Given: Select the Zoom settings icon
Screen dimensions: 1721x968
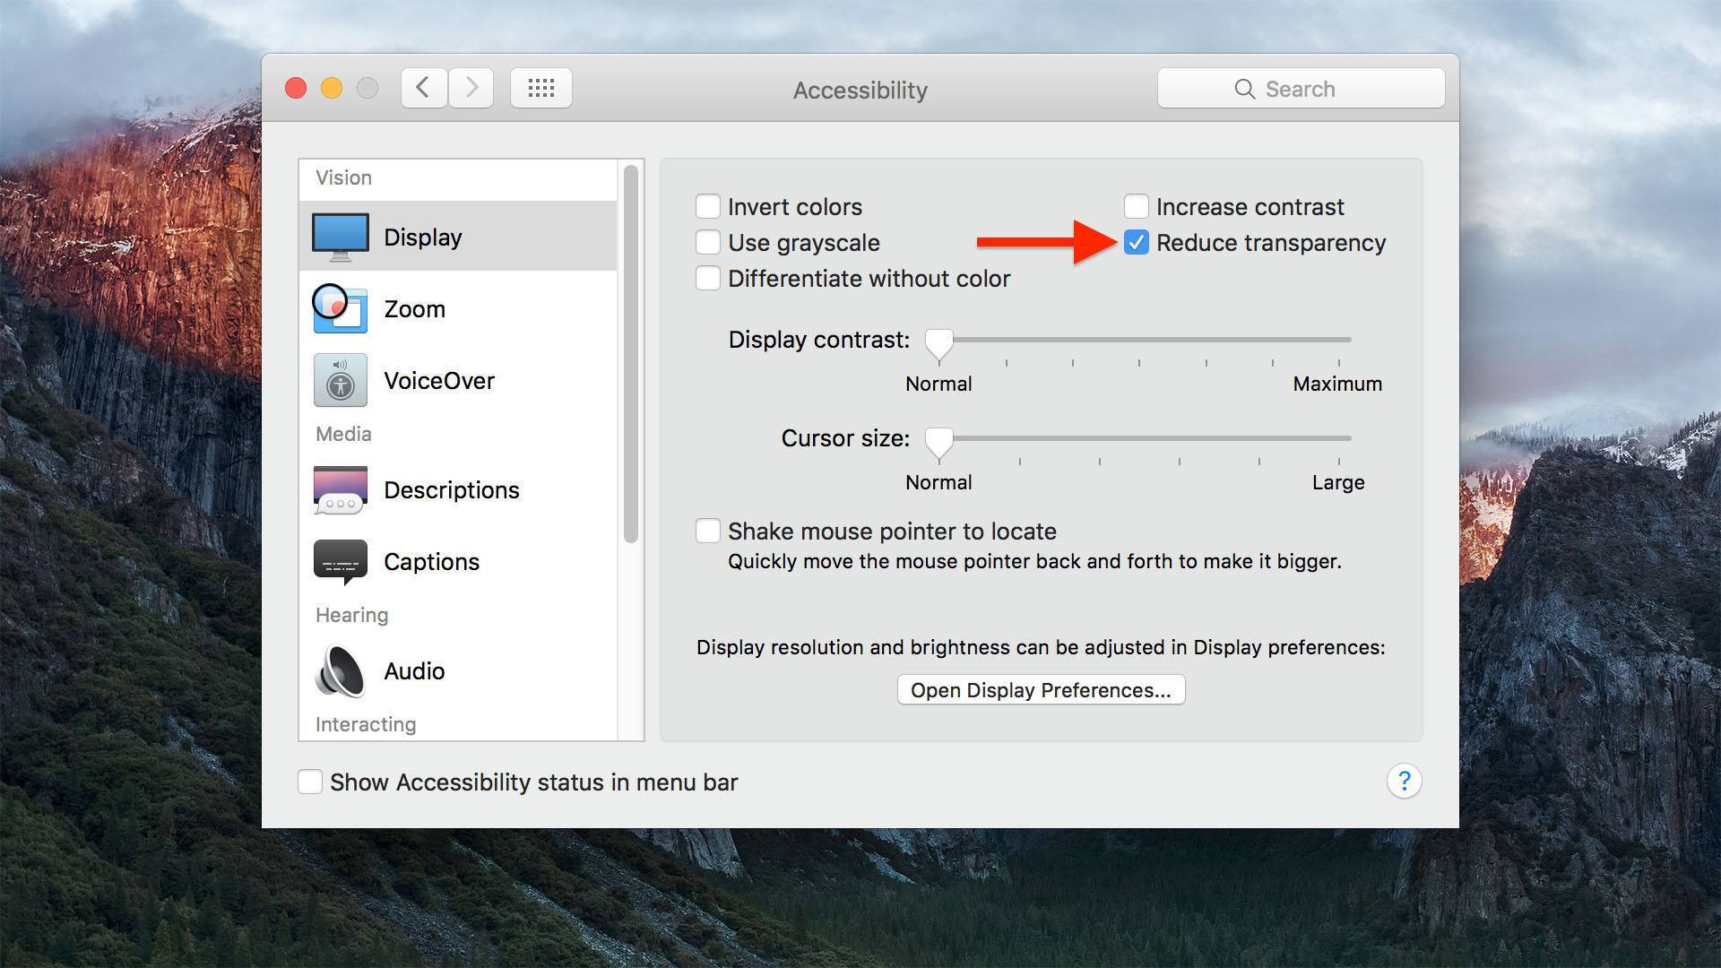Looking at the screenshot, I should (342, 308).
